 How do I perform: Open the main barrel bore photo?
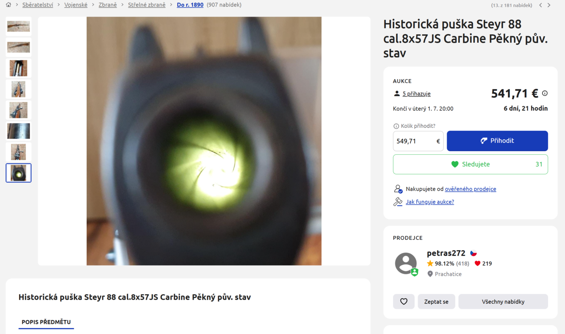(204, 141)
